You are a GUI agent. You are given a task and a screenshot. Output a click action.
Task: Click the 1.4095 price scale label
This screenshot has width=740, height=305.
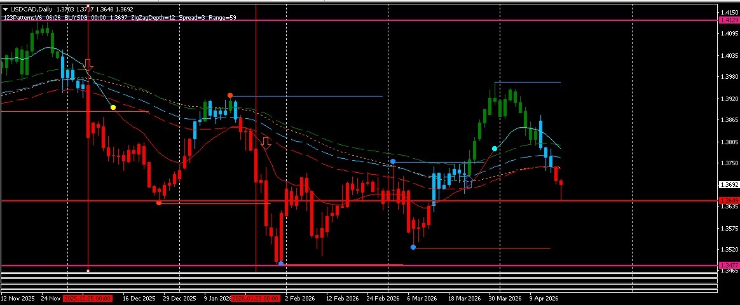click(729, 33)
